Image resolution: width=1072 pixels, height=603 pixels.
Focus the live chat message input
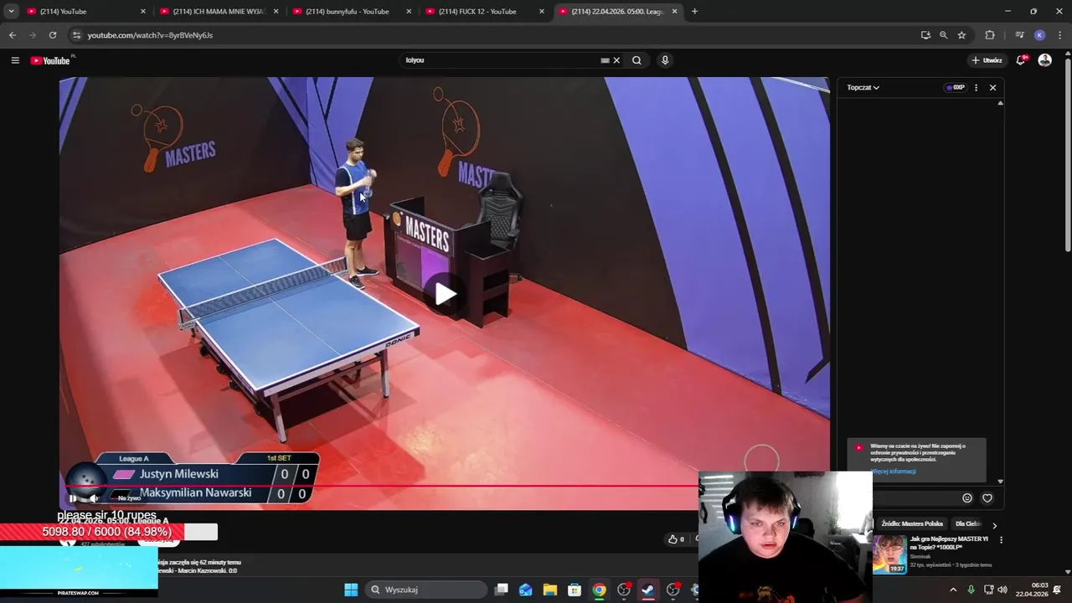click(916, 498)
